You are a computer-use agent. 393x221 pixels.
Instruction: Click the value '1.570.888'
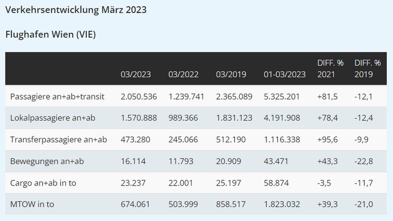click(x=139, y=118)
